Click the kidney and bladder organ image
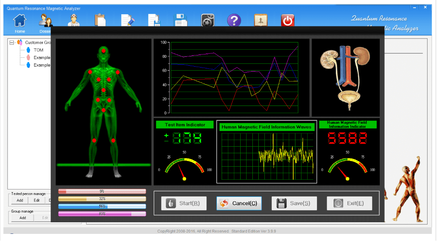The height and width of the screenshot is (241, 438). coord(345,77)
